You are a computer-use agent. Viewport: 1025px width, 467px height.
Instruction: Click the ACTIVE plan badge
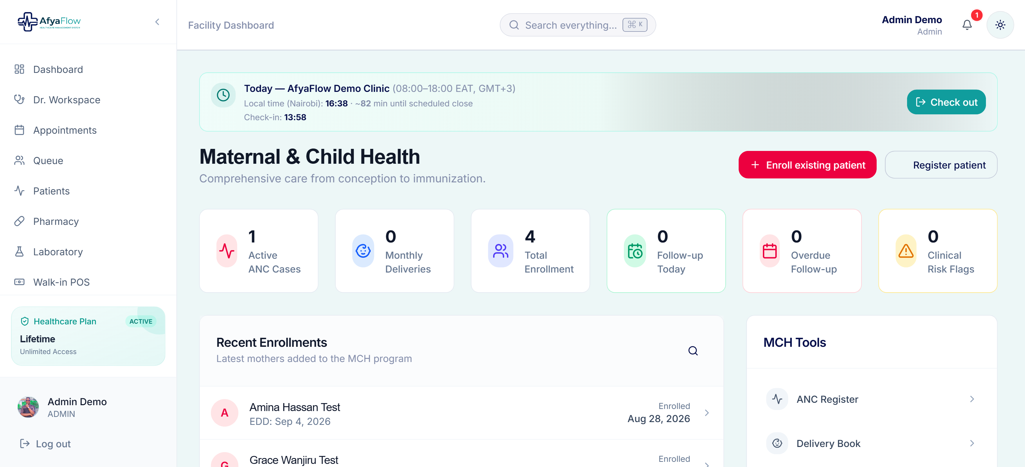141,321
